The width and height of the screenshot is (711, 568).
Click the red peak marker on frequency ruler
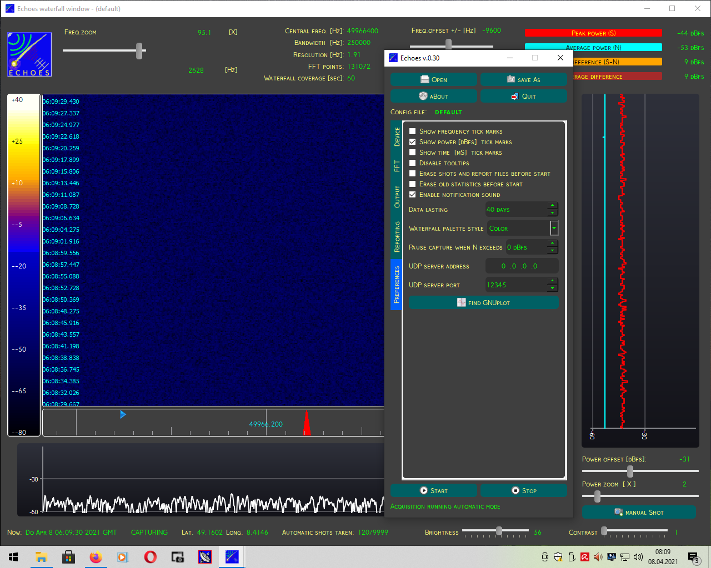pos(307,423)
